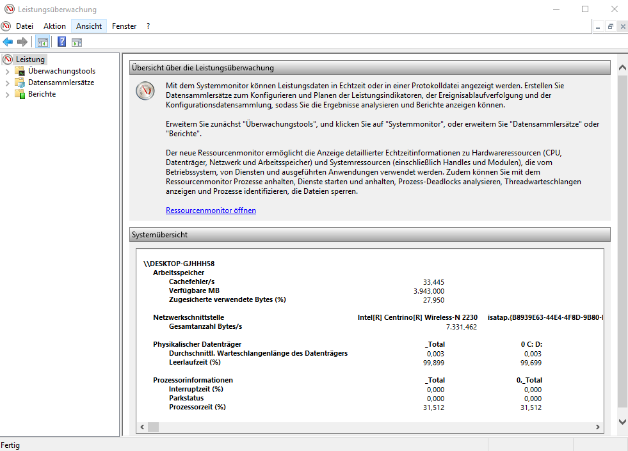Image resolution: width=628 pixels, height=451 pixels.
Task: Close the inner MDI child window
Action: click(x=623, y=26)
